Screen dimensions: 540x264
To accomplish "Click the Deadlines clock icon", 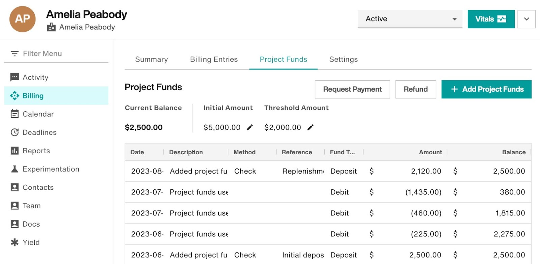I will (15, 132).
